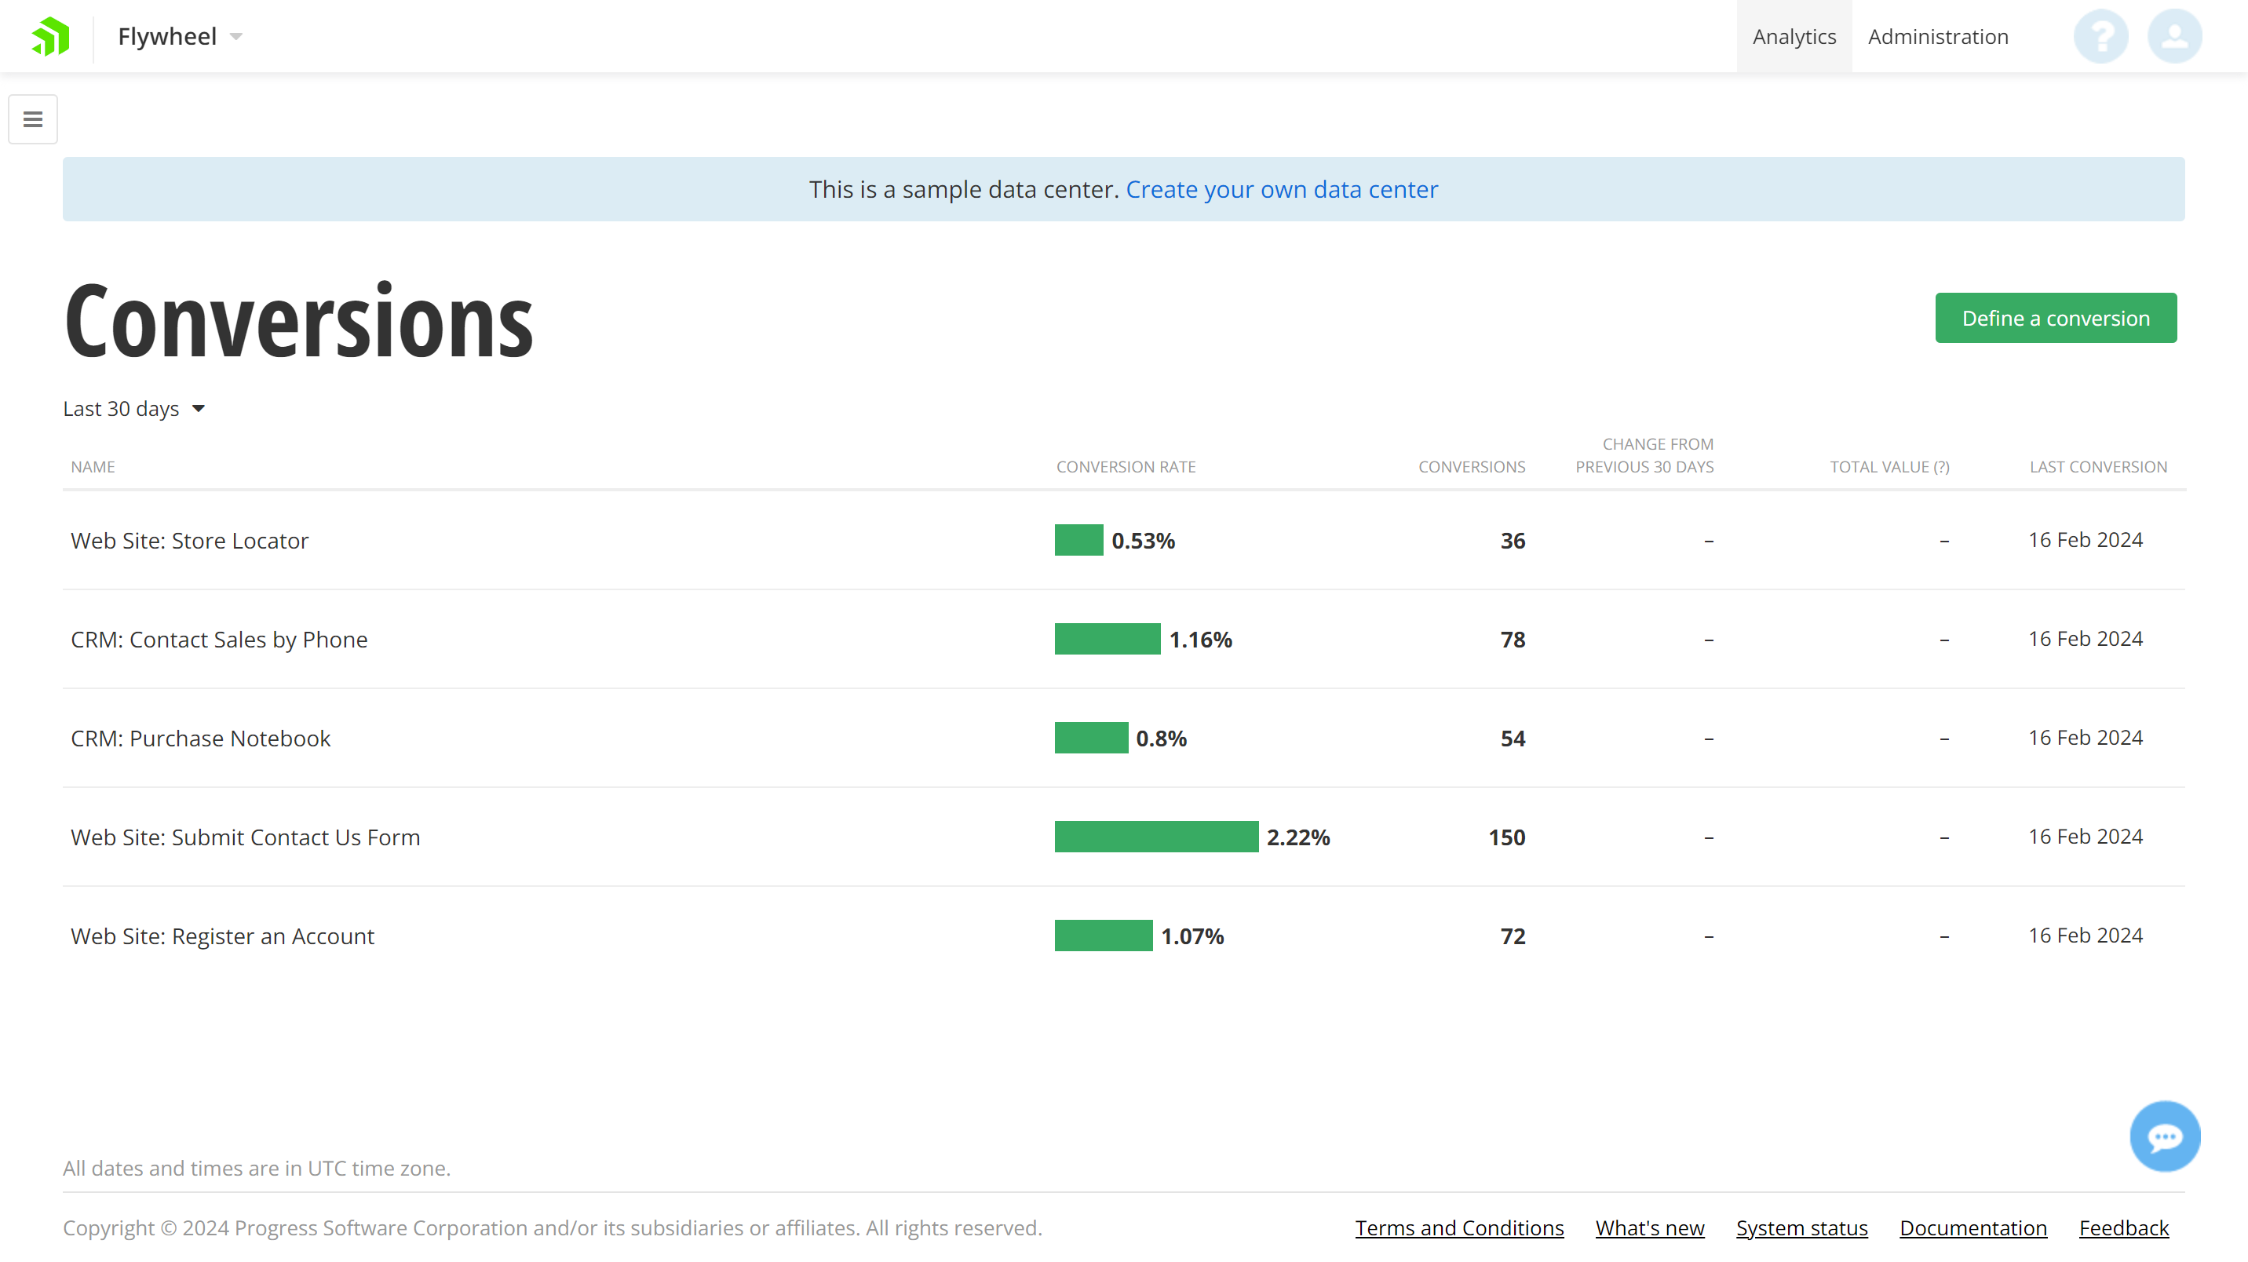This screenshot has height=1262, width=2248.
Task: Click the 2.22% conversion rate value
Action: (1298, 837)
